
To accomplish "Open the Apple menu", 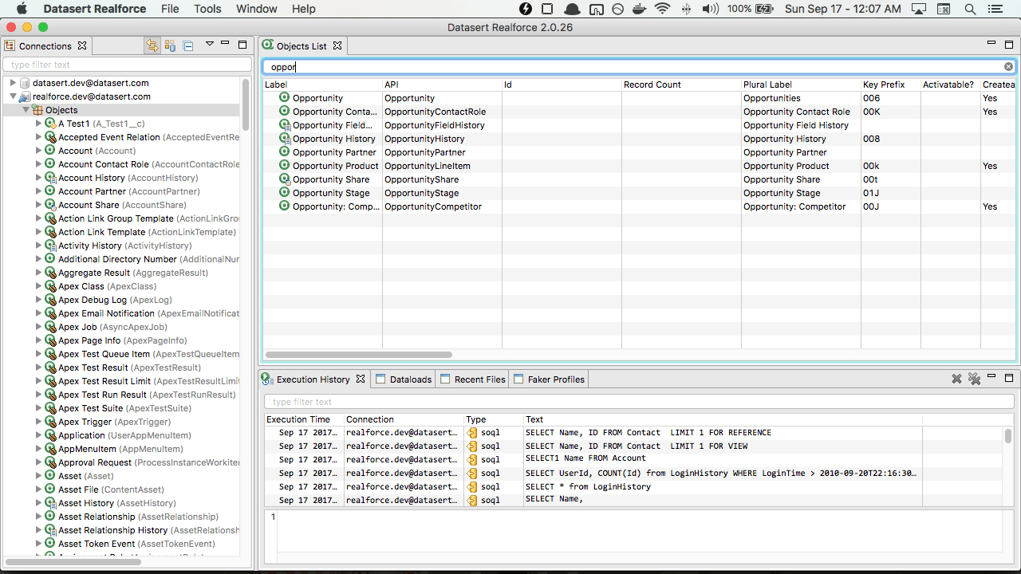I will [22, 9].
